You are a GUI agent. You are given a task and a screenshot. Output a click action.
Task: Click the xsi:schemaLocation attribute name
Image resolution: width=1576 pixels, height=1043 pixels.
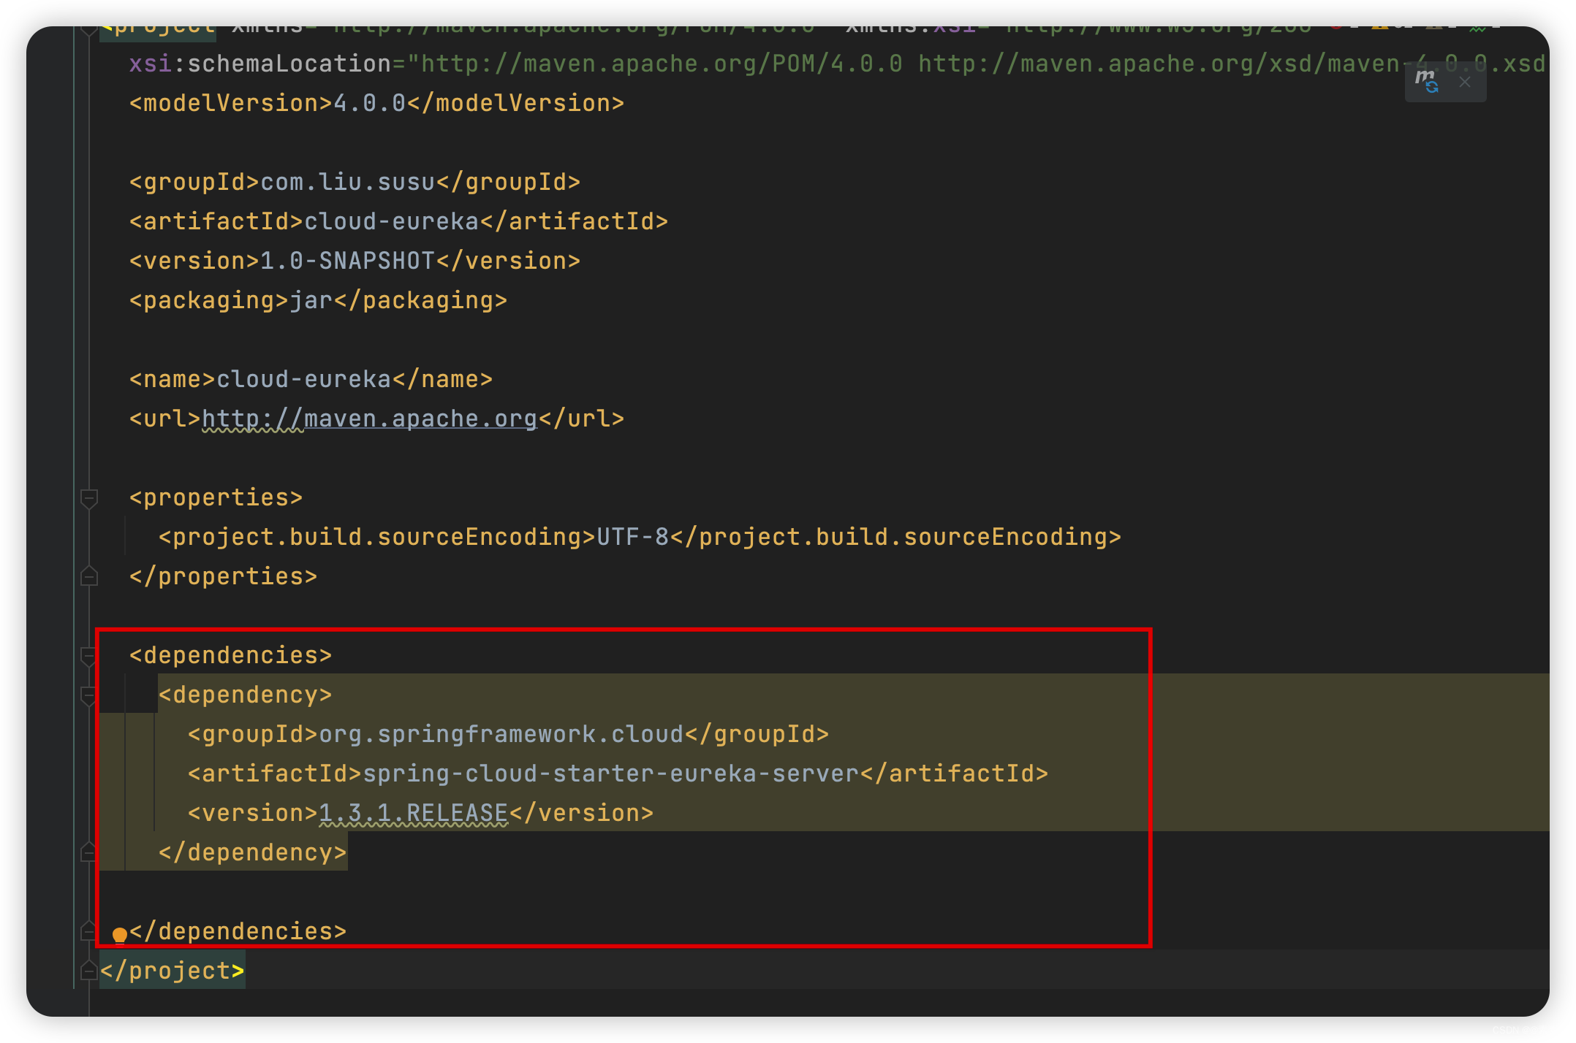pos(260,64)
